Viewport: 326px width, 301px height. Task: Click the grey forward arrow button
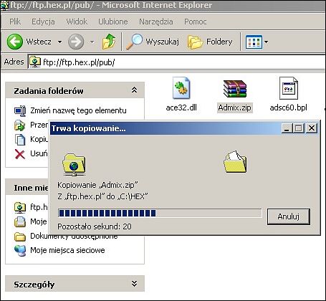76,42
